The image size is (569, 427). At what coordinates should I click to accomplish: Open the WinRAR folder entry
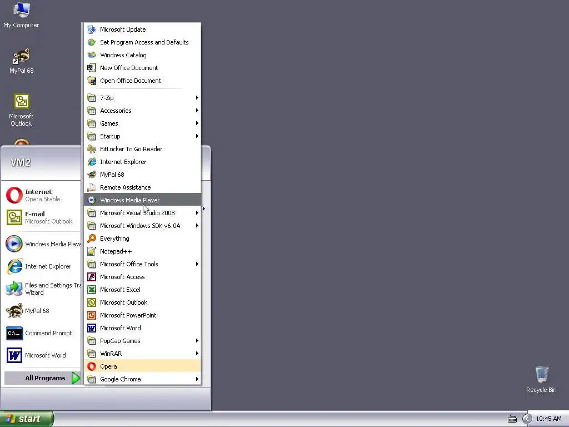point(143,353)
